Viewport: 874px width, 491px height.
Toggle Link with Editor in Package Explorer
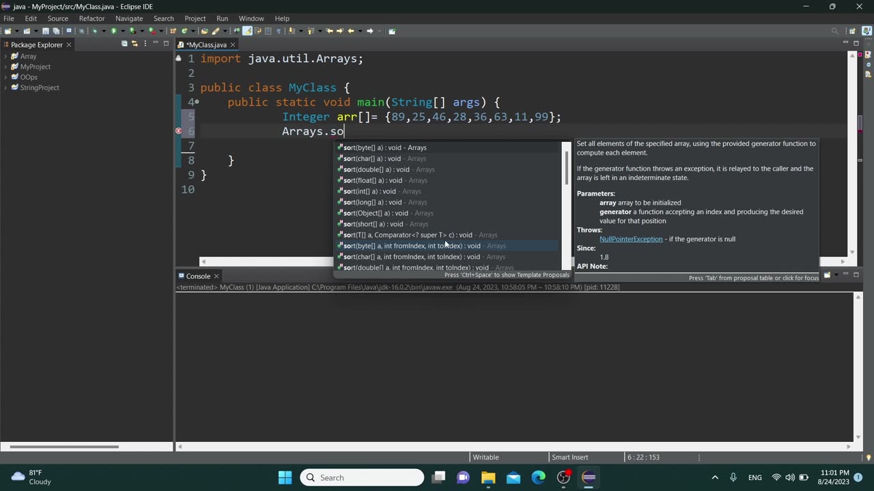(x=135, y=44)
